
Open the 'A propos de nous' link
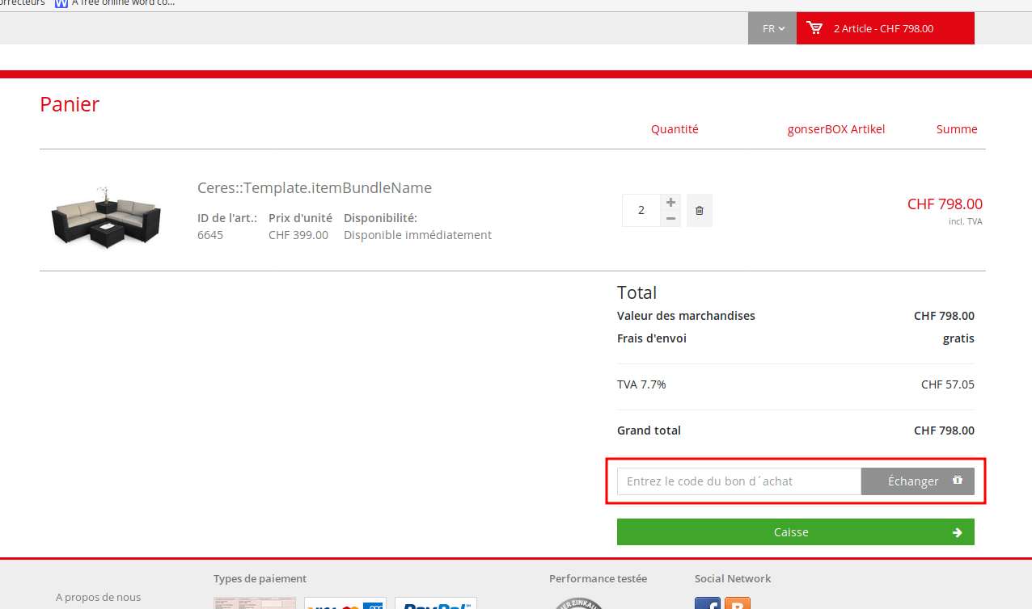[x=98, y=597]
